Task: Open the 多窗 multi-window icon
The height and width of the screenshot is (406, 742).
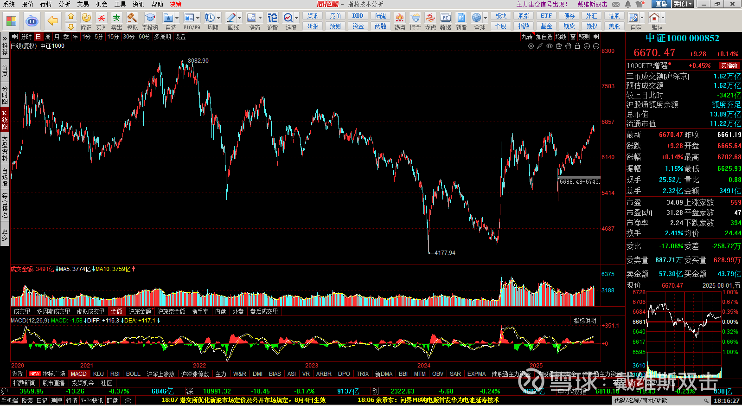Action: pos(252,18)
